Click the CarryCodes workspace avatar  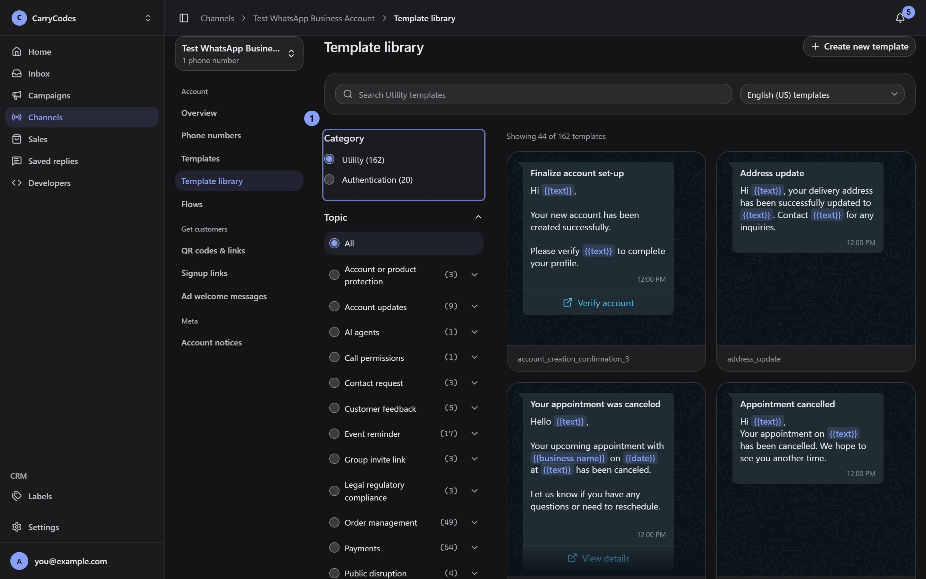point(19,18)
